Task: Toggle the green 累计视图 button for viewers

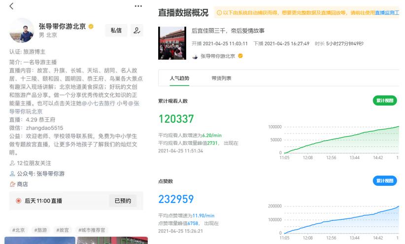Action: (385, 101)
